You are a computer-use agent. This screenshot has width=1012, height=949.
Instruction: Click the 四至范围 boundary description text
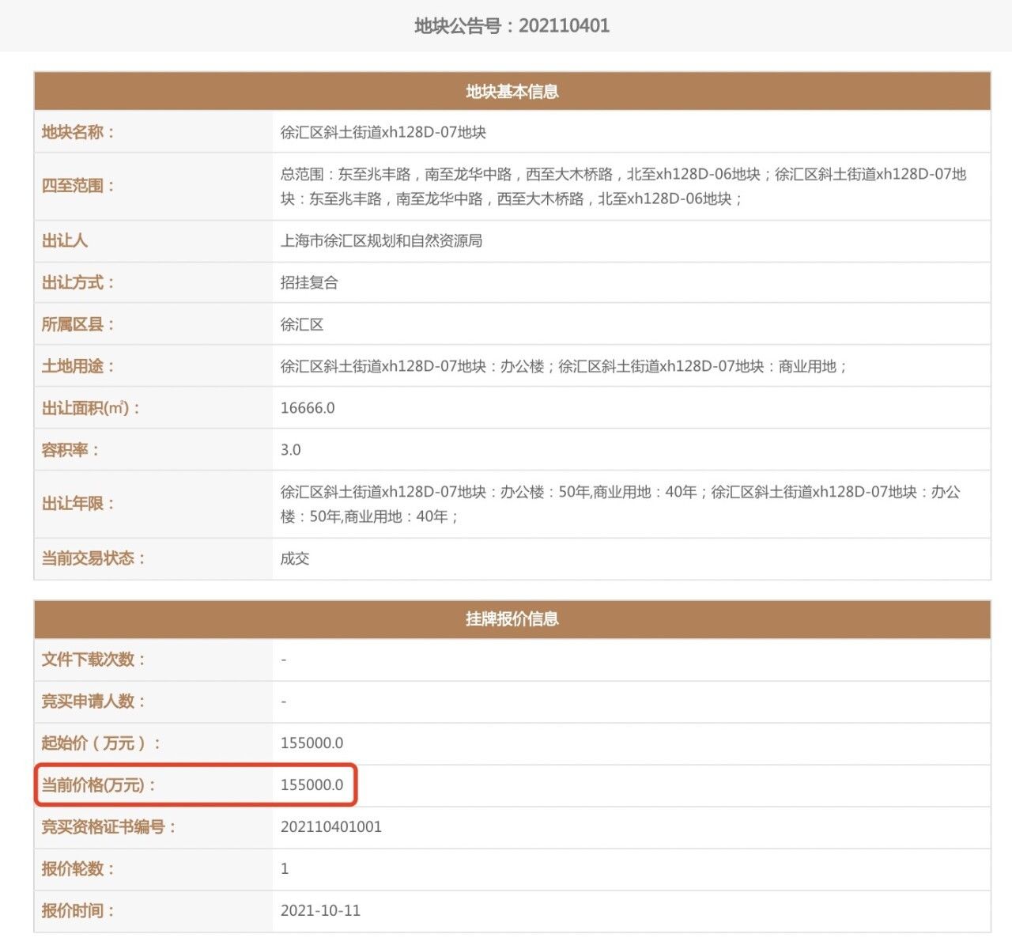(x=624, y=187)
